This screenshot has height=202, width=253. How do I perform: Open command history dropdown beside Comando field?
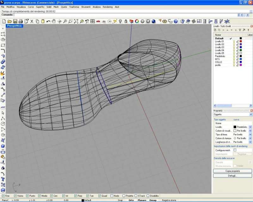[239, 15]
